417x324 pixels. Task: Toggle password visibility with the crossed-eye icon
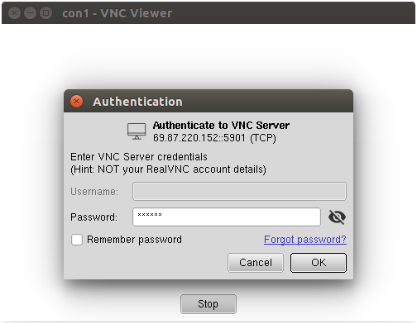point(337,217)
